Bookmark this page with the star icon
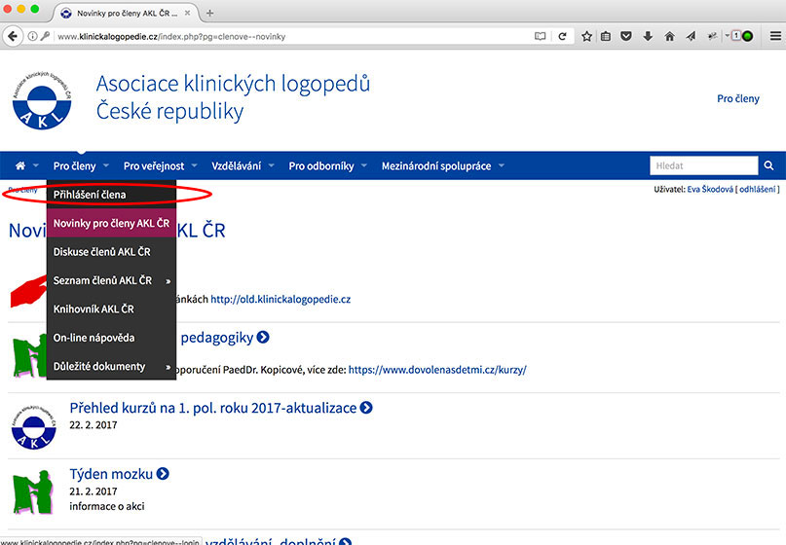This screenshot has width=786, height=545. 587,36
